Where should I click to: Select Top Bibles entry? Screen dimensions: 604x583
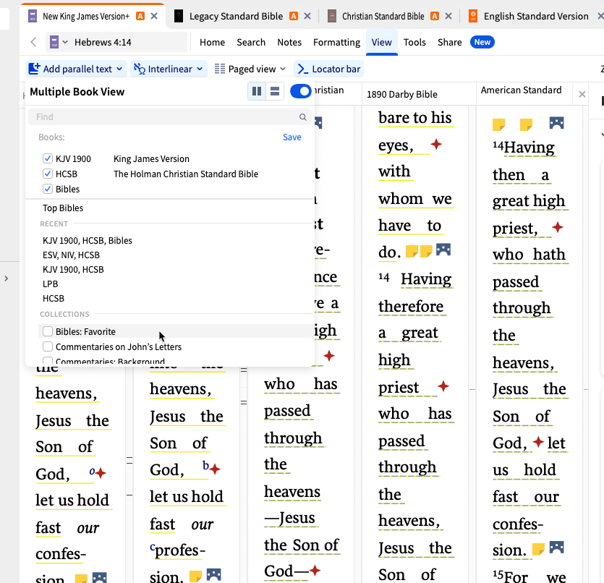[x=63, y=208]
